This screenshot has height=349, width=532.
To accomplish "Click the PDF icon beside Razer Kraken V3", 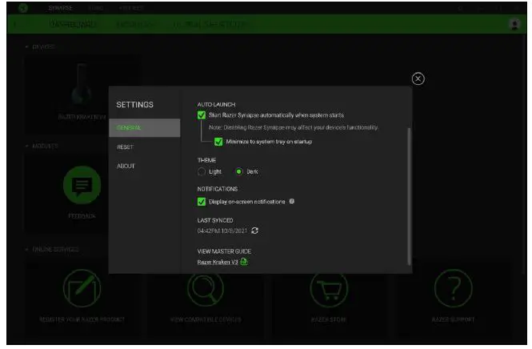I will [244, 262].
